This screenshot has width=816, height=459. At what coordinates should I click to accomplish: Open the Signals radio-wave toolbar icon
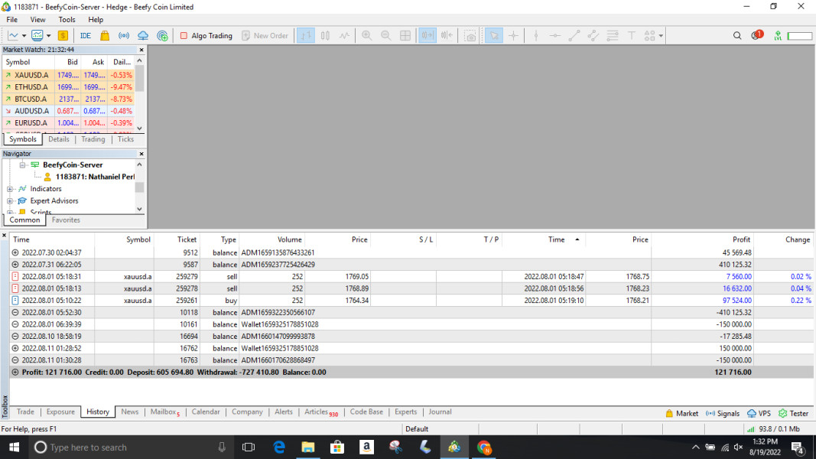point(124,35)
